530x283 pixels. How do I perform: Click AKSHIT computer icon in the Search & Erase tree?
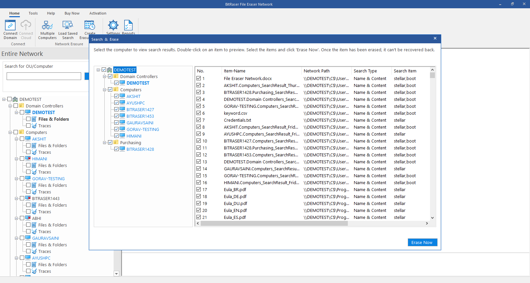click(122, 96)
